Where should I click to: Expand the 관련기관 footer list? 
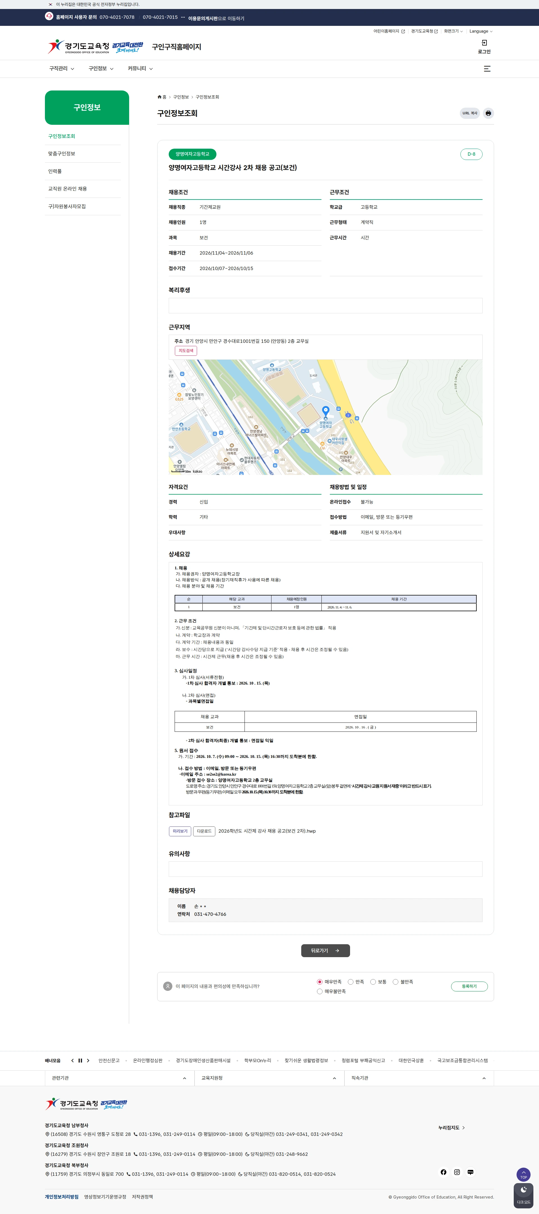tap(119, 1078)
